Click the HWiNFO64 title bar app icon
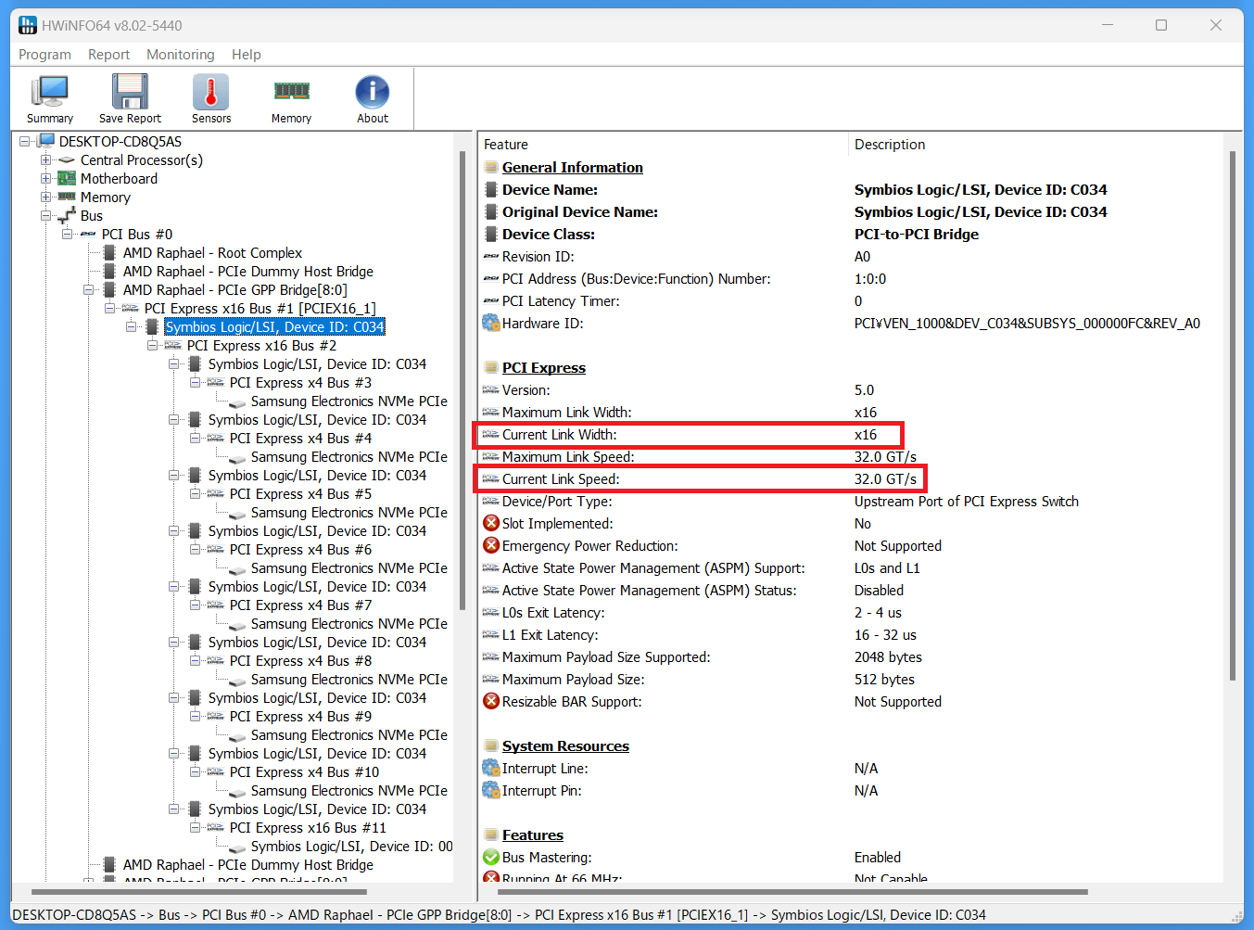 pyautogui.click(x=28, y=25)
